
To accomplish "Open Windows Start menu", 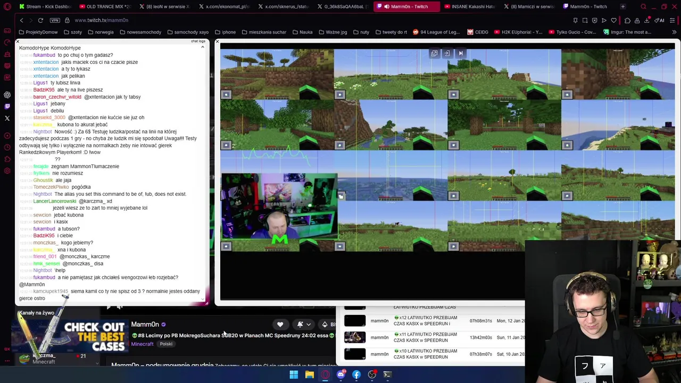I will coord(294,375).
